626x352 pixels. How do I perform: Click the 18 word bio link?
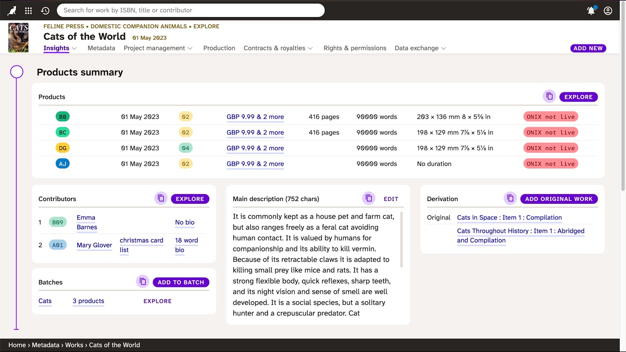pos(186,245)
